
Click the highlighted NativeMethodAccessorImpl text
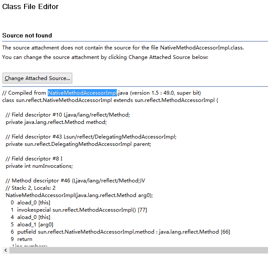click(x=82, y=93)
